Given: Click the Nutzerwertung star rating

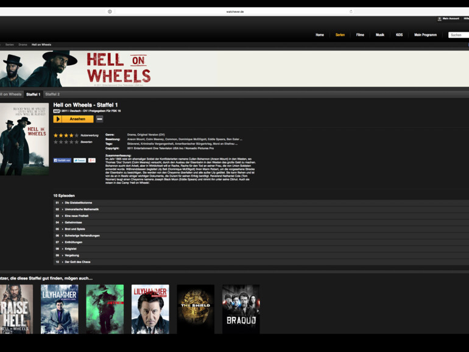Looking at the screenshot, I should [x=66, y=135].
